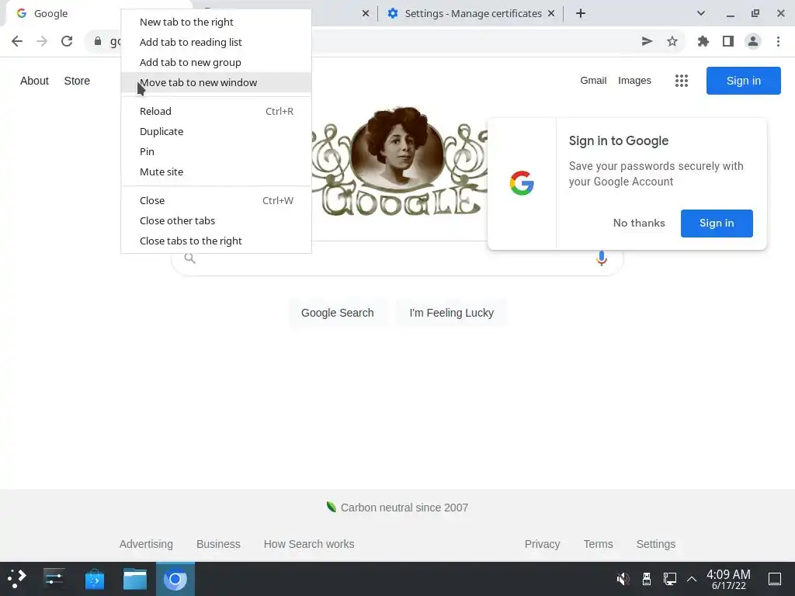Click Sign in inside the popup
Image resolution: width=795 pixels, height=596 pixels.
pos(717,223)
